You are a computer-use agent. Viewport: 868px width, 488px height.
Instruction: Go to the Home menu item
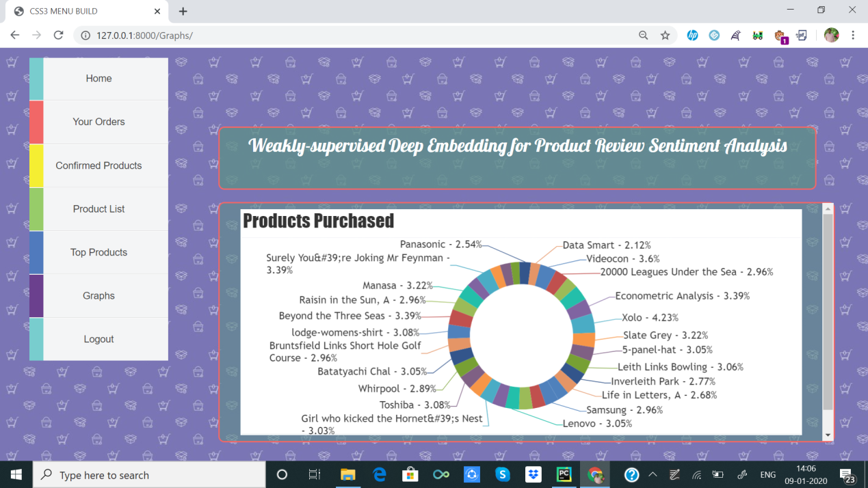click(98, 79)
